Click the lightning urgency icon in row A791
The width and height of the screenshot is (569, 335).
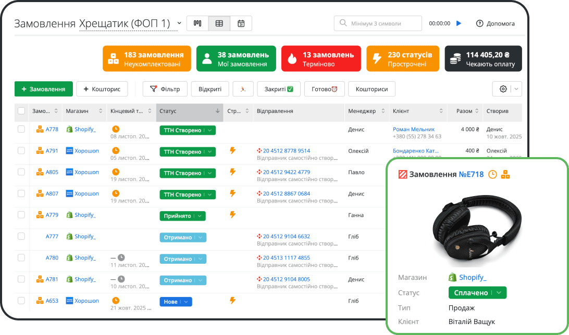click(x=232, y=151)
